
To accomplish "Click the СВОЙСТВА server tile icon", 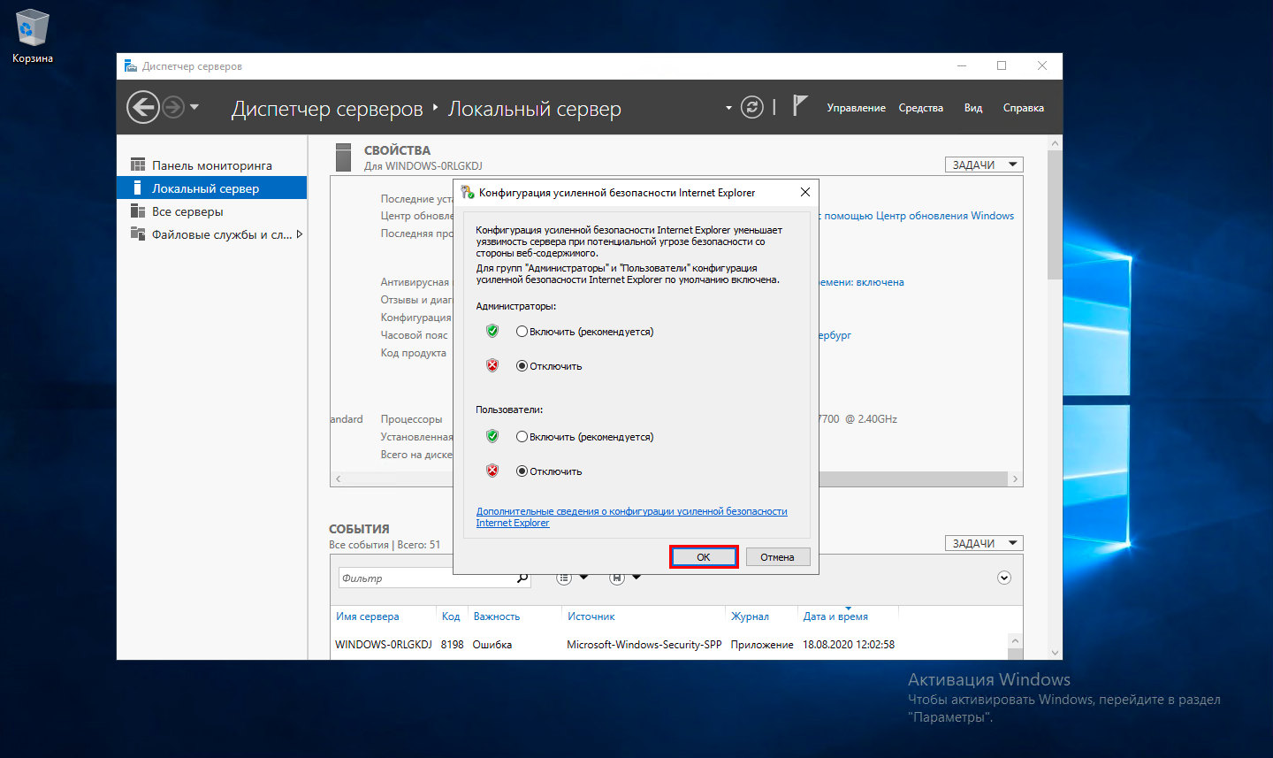I will click(x=344, y=157).
